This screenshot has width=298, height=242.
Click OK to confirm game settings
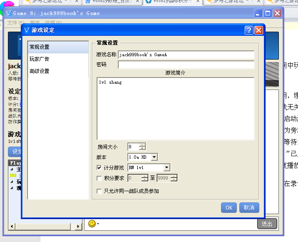pyautogui.click(x=229, y=207)
